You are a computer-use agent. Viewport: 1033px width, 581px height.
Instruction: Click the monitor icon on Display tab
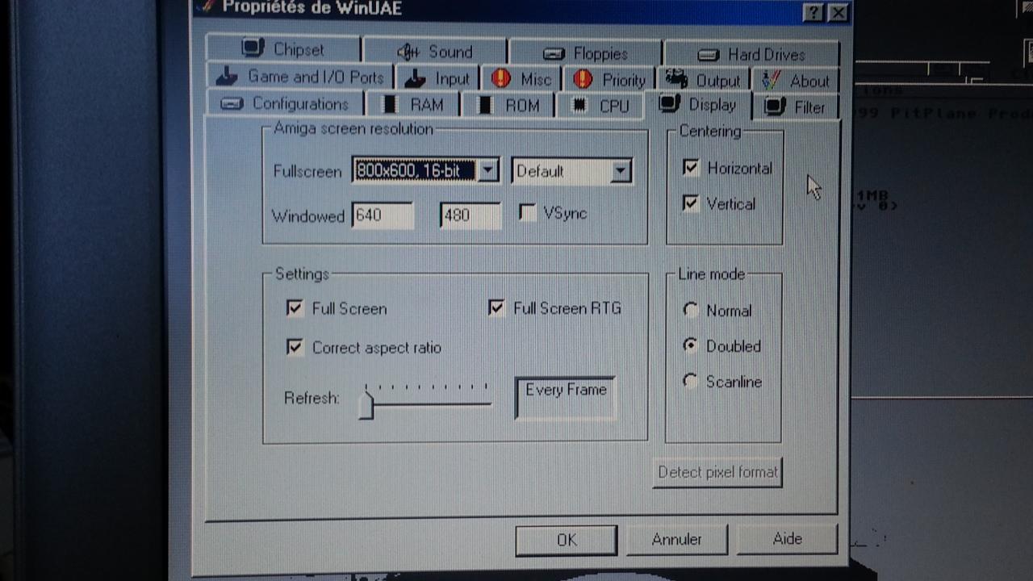pos(669,104)
